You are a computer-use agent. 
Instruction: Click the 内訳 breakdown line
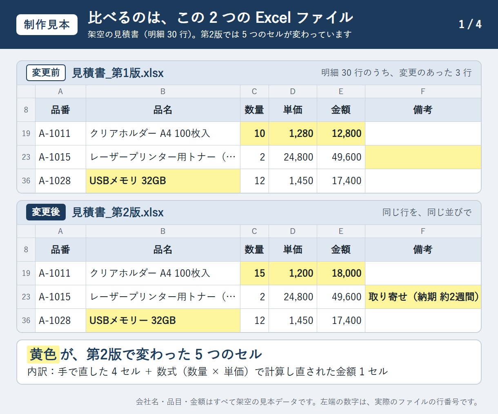click(x=207, y=372)
